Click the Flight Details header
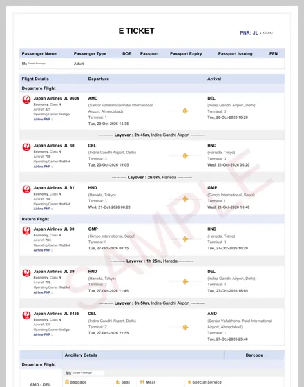 coord(35,79)
